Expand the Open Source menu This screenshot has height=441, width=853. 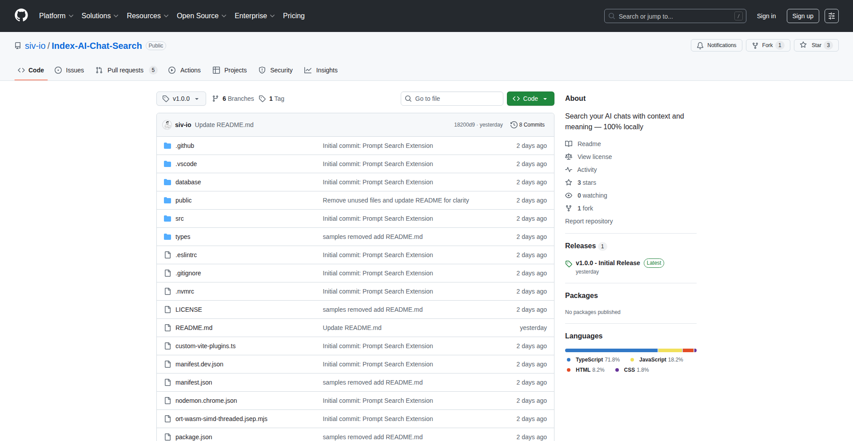[x=202, y=16]
